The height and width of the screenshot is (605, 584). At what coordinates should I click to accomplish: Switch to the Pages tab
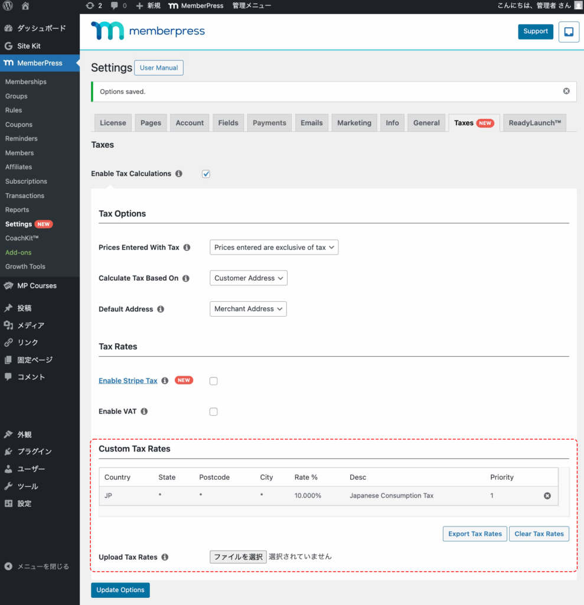(151, 123)
